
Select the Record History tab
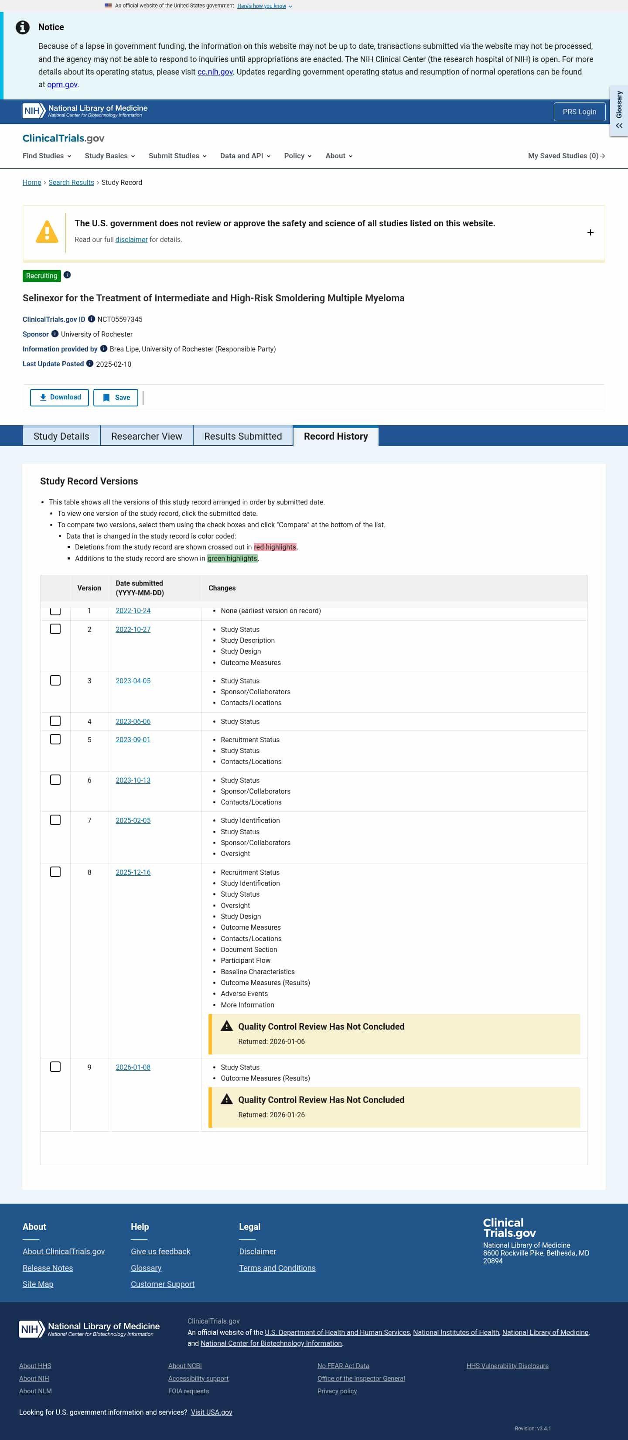(x=335, y=436)
